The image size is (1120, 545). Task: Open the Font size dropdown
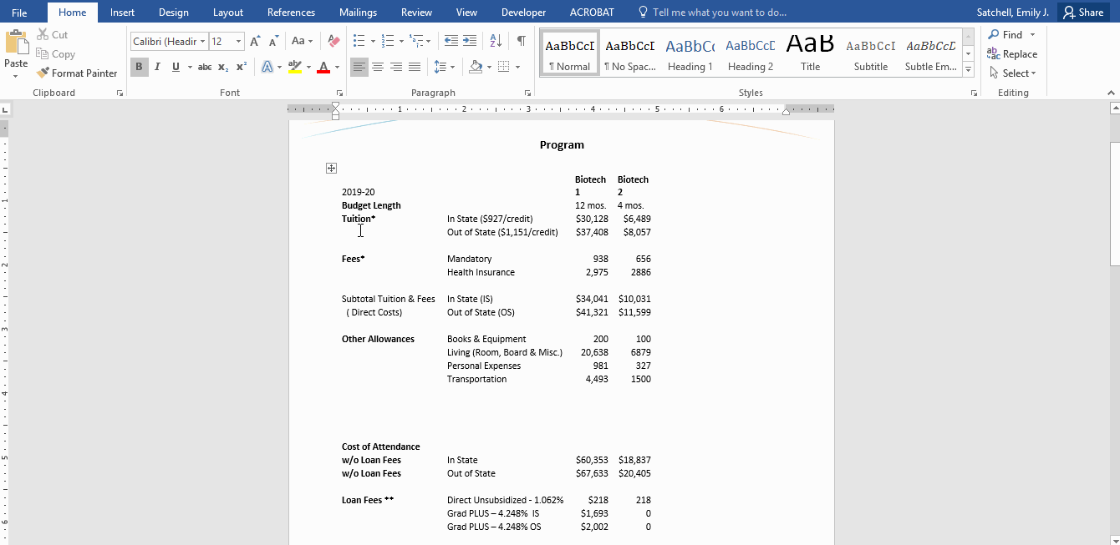click(237, 40)
